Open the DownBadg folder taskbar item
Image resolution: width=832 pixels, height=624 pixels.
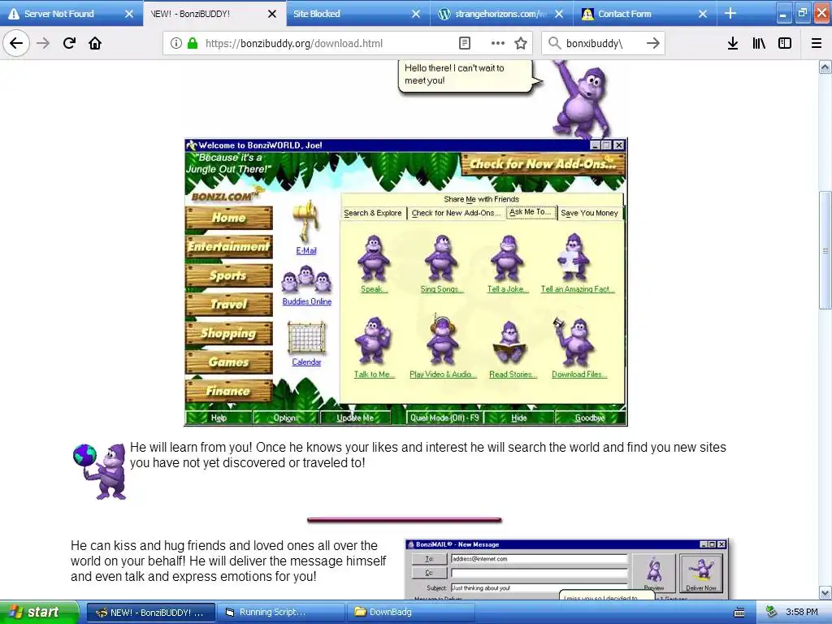coord(410,612)
